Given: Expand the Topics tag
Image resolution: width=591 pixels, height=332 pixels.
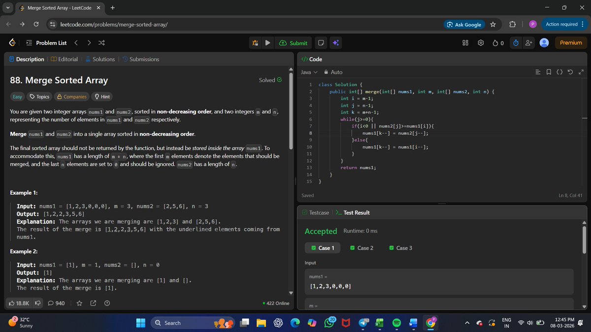Looking at the screenshot, I should click(39, 96).
